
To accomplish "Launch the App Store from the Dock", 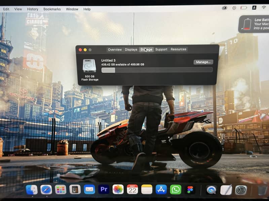I will (x=161, y=189).
